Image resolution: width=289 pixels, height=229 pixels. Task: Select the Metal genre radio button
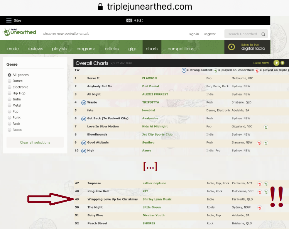9,105
